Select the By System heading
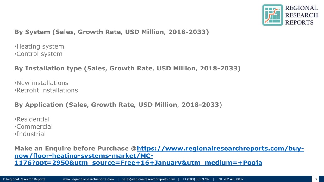 point(112,32)
